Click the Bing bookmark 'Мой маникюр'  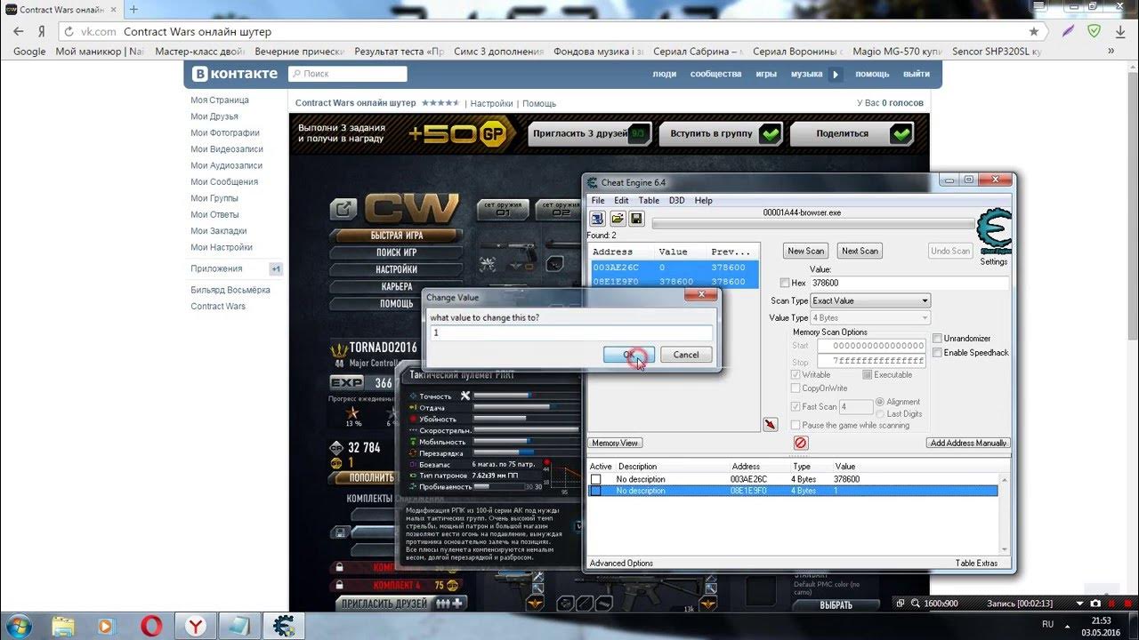pos(100,52)
